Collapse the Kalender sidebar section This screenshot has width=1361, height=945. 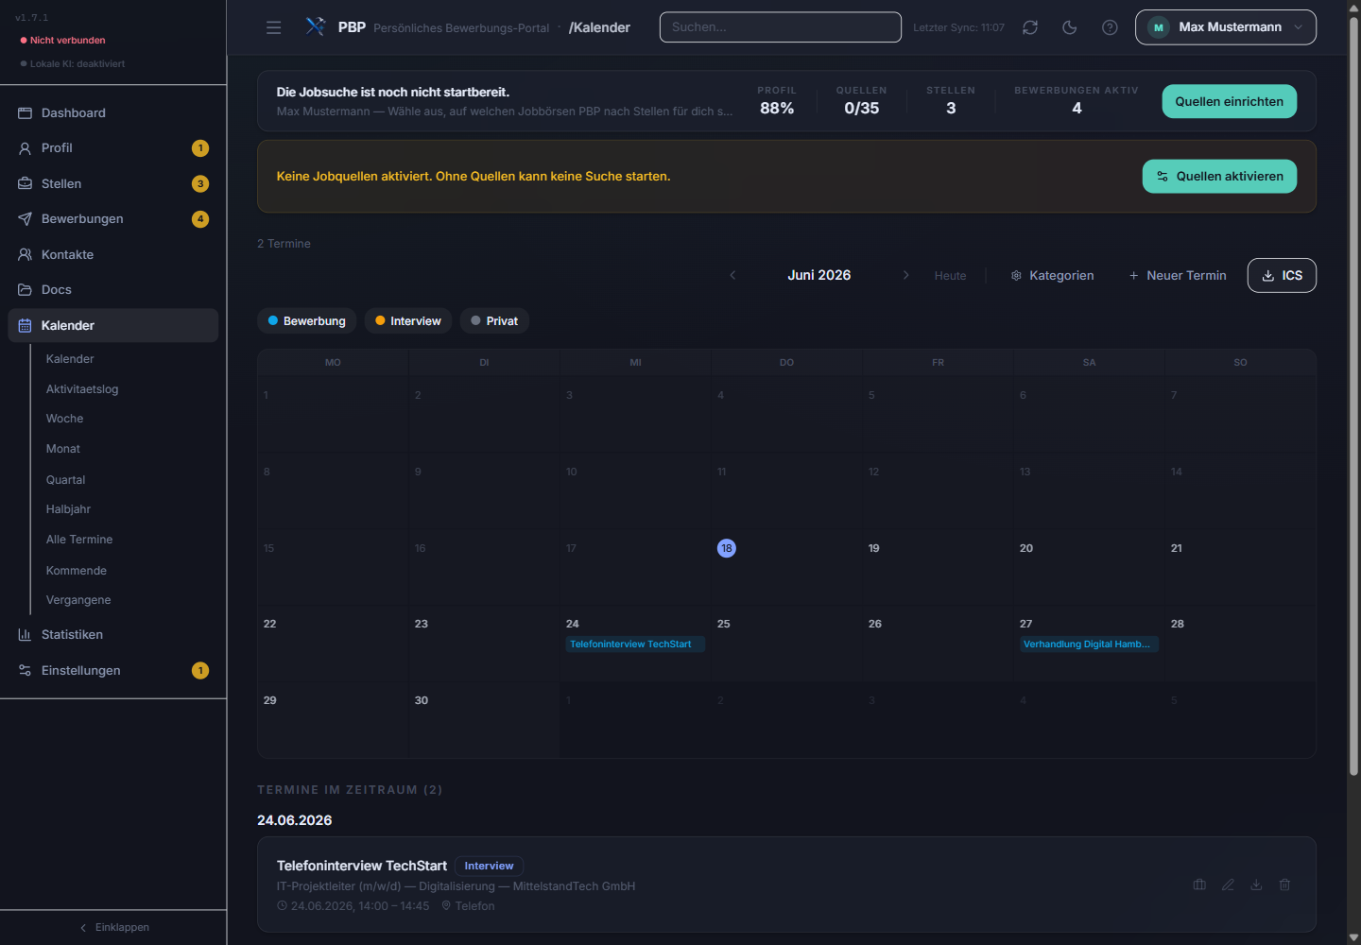tap(113, 325)
